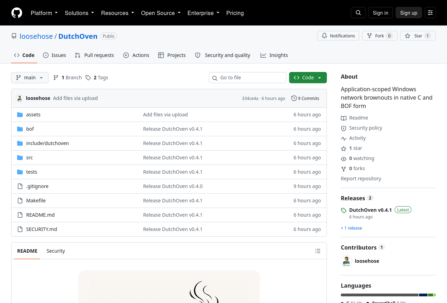Open the loosehose owner link in the title

click(x=36, y=36)
